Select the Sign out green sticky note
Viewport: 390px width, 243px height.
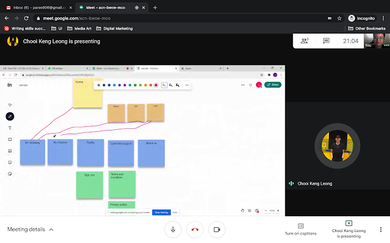pyautogui.click(x=90, y=185)
